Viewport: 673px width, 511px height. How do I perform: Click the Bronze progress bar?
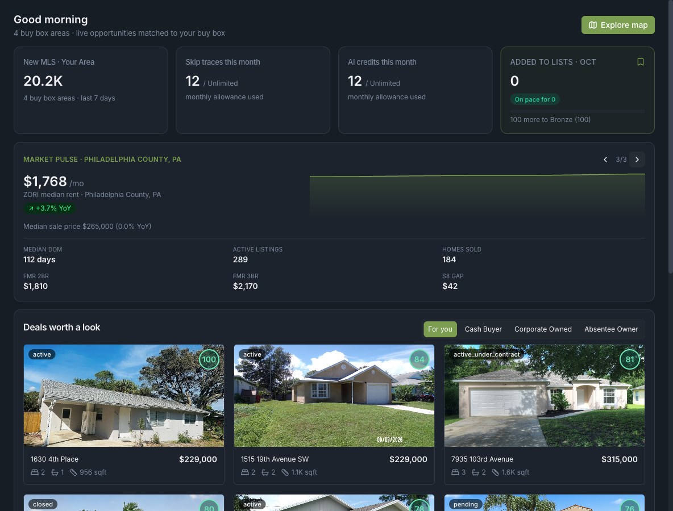click(578, 111)
